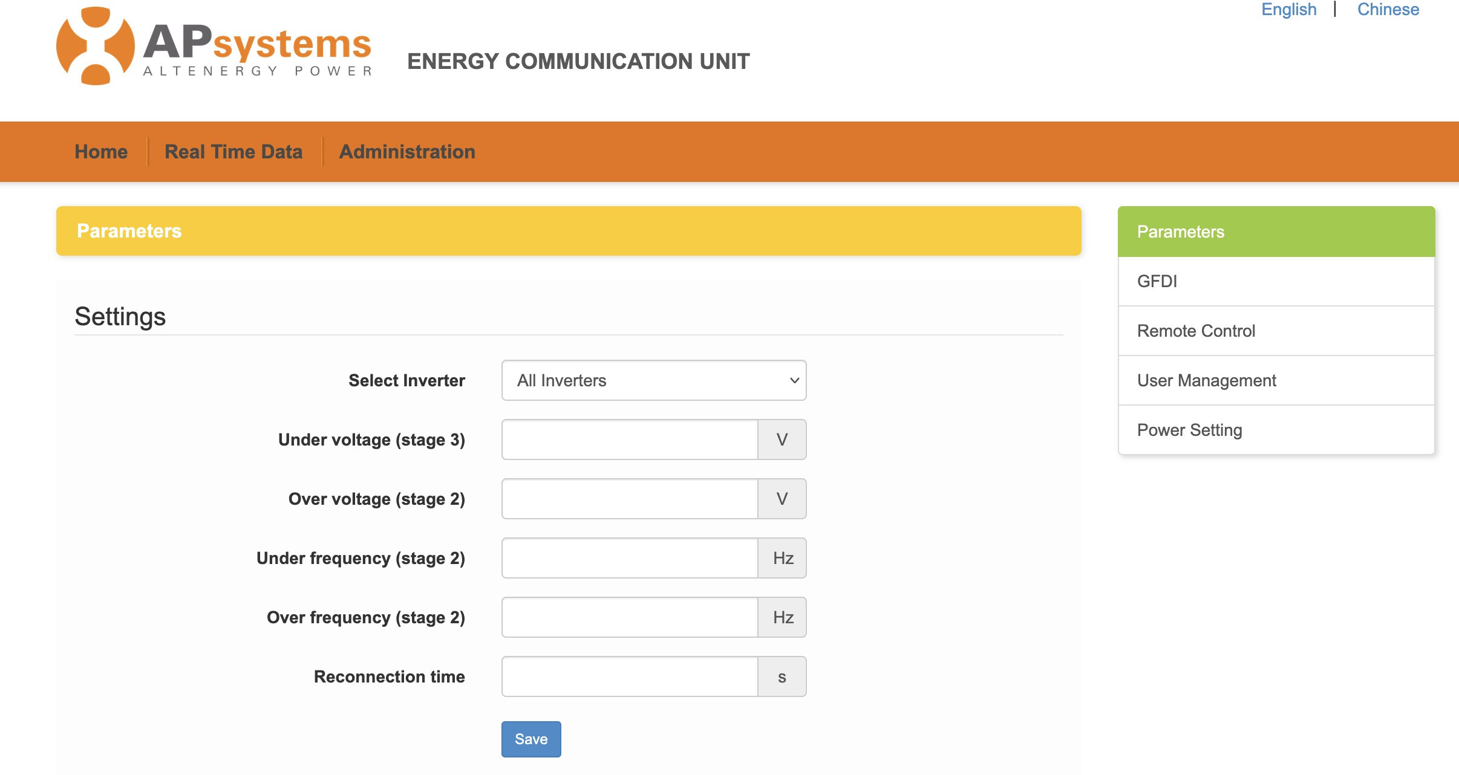Click the Hz unit label beside Under frequency

(782, 558)
